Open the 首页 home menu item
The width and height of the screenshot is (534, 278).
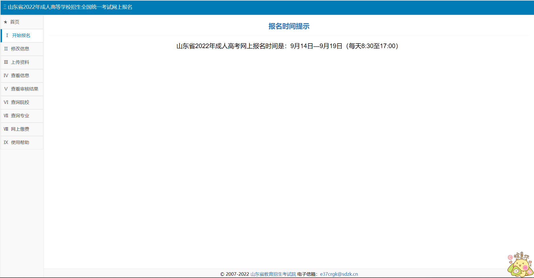click(15, 22)
